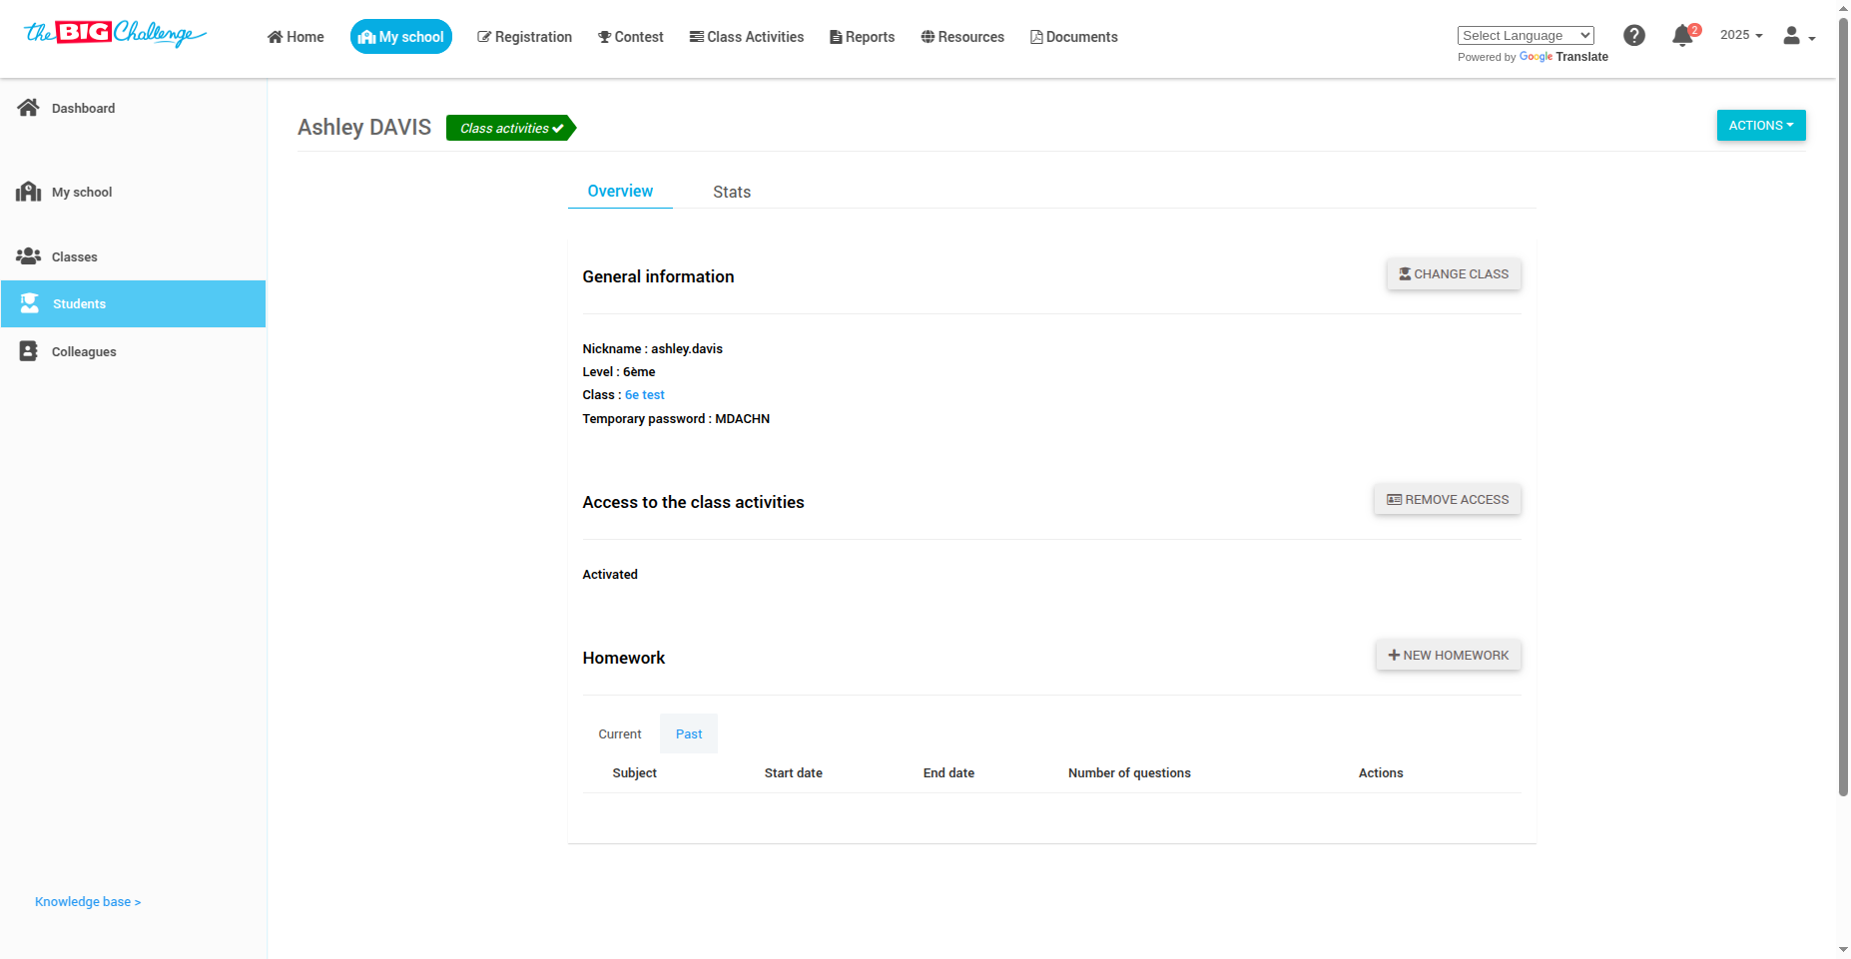Click the Activated status text

click(x=610, y=575)
